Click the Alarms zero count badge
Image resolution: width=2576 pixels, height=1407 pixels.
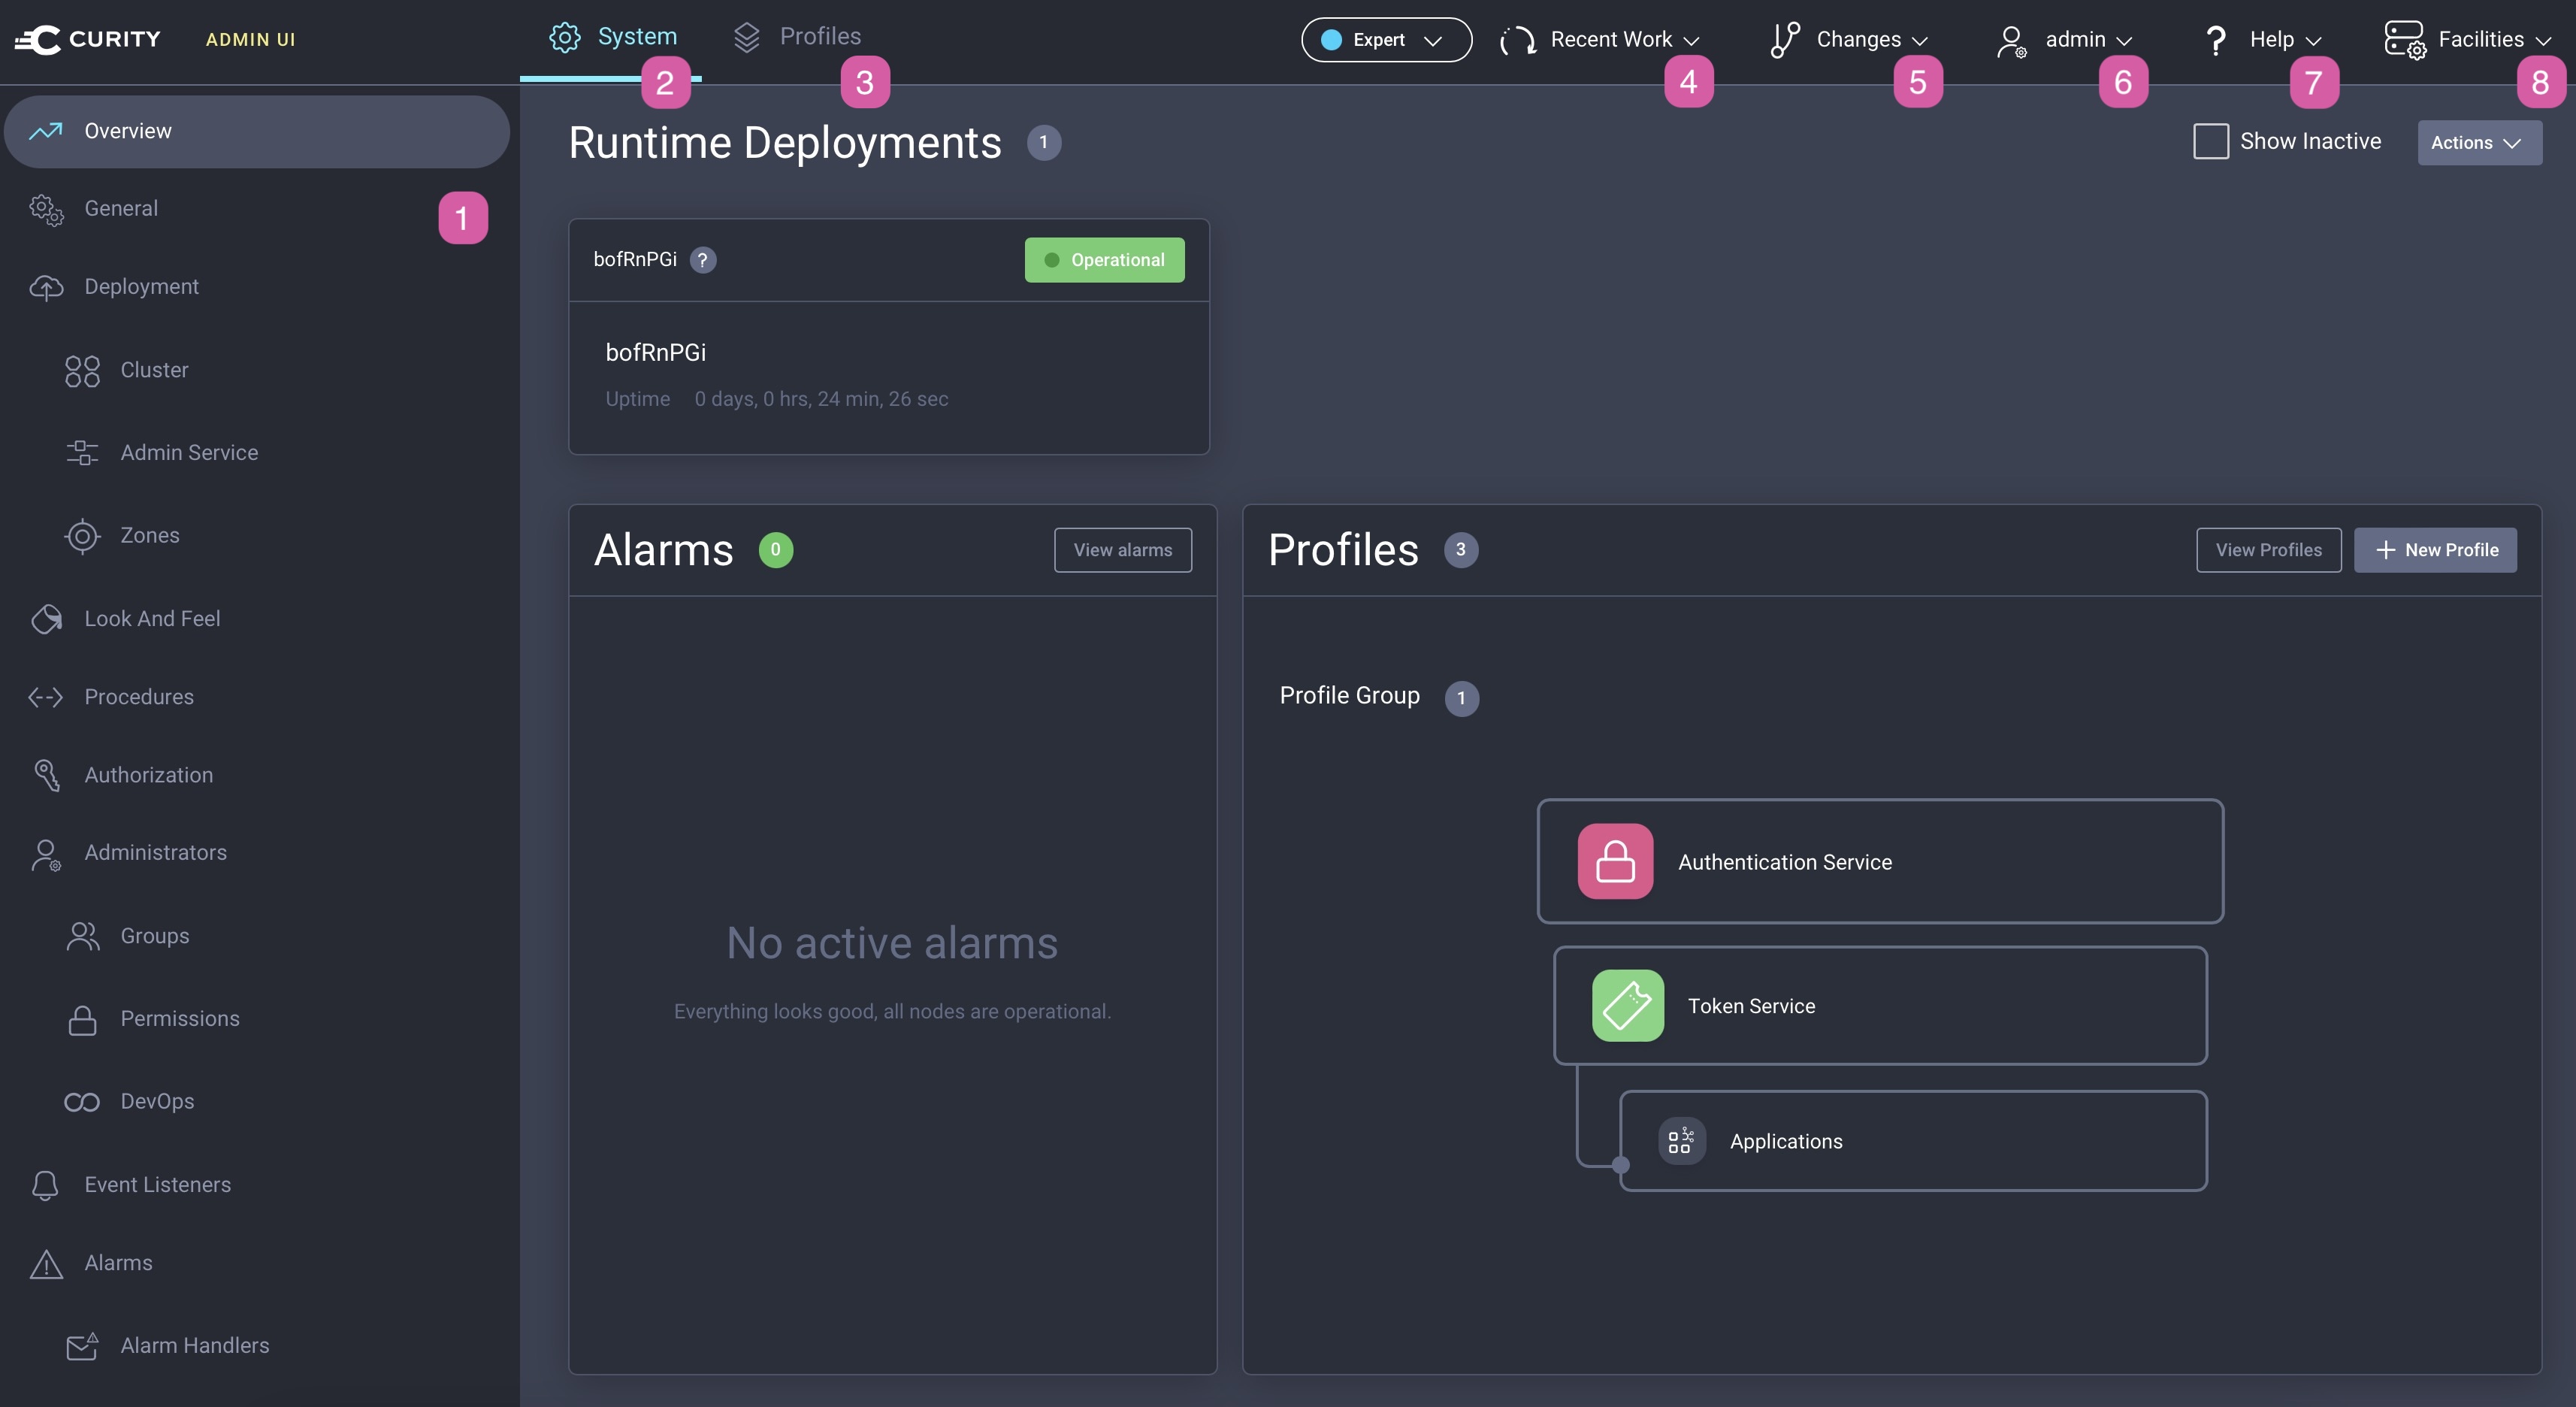775,550
